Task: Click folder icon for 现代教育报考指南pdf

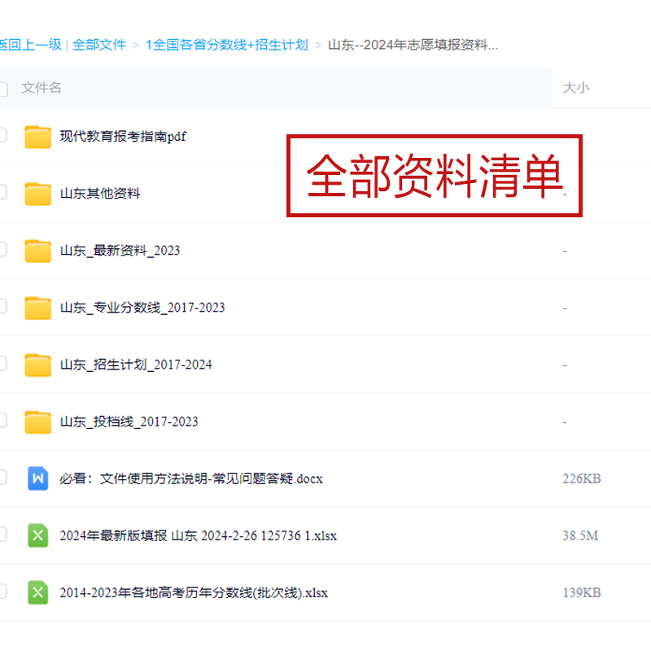Action: 37,137
